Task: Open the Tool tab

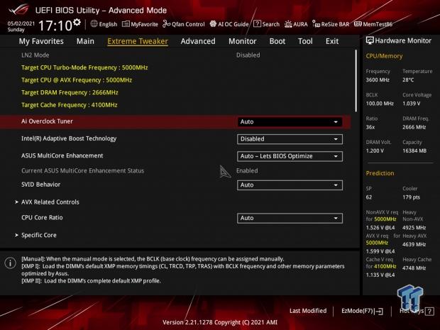Action: click(x=305, y=41)
